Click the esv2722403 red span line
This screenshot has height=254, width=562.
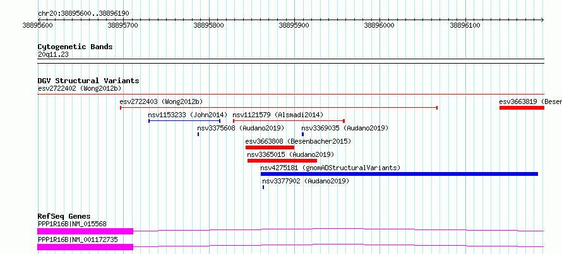point(279,107)
